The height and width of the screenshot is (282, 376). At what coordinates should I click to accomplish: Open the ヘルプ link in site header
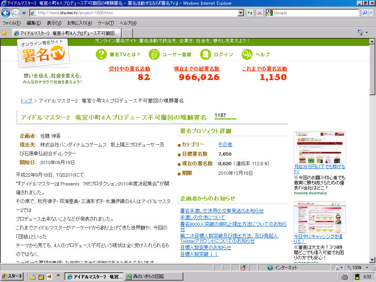point(262,54)
